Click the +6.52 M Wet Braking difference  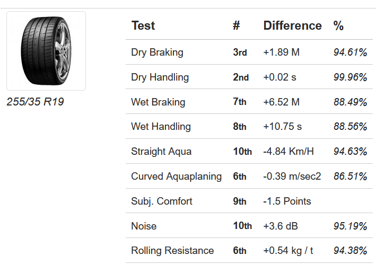(281, 102)
